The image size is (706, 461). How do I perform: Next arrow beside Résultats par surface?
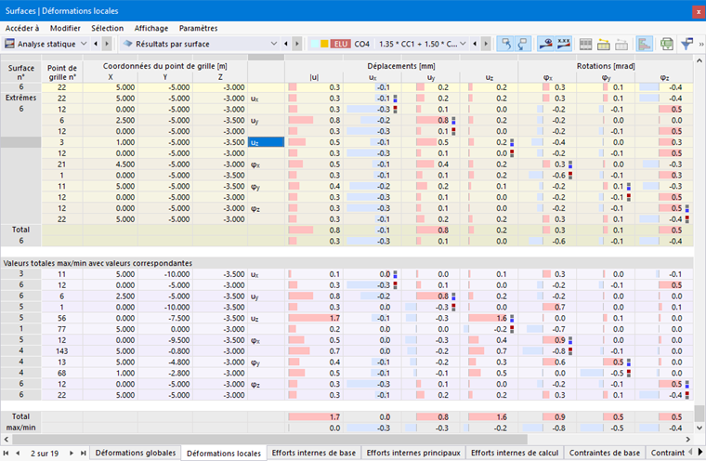(x=296, y=44)
